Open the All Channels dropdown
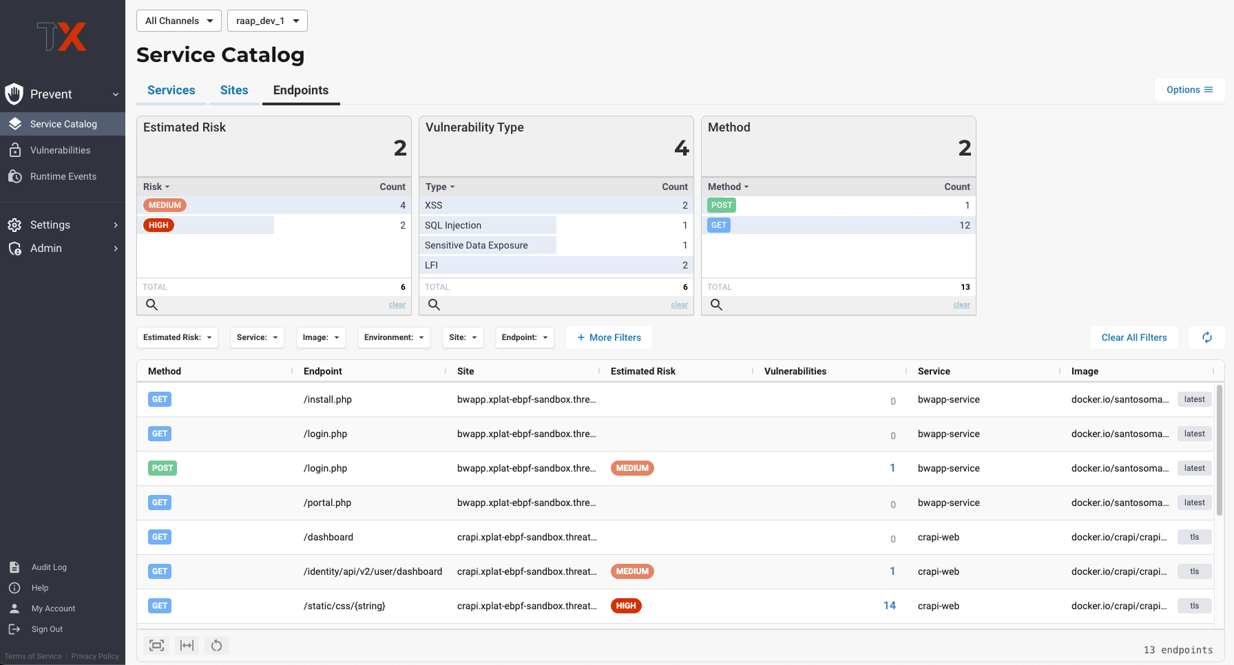This screenshot has width=1234, height=665. [179, 21]
